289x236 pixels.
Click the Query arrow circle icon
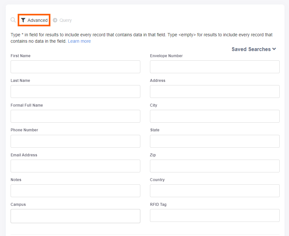click(x=55, y=20)
